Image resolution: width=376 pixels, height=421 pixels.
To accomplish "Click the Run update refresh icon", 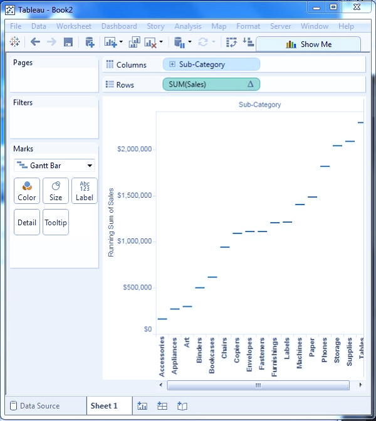I will coord(203,42).
